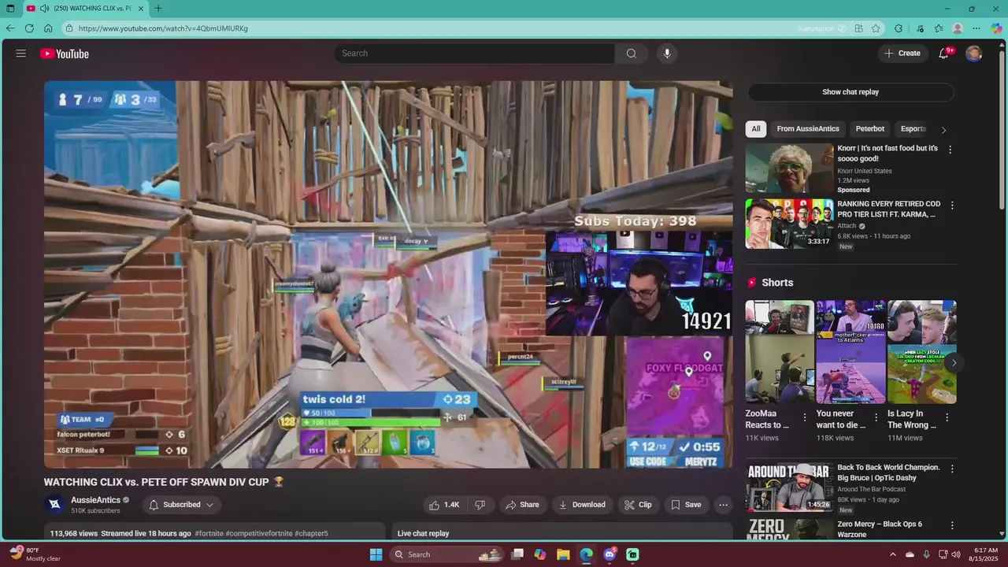Open more actions ellipsis under the video
Screen dimensions: 1008x567
tap(723, 505)
